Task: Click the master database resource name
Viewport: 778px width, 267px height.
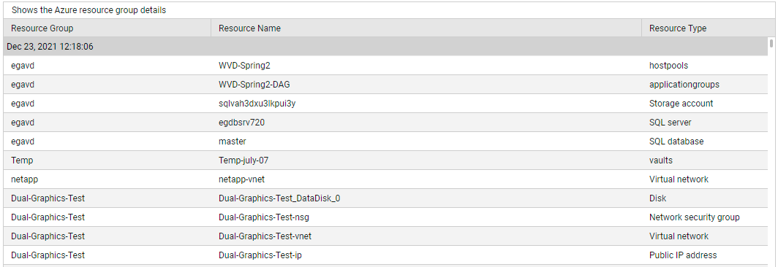Action: point(233,142)
